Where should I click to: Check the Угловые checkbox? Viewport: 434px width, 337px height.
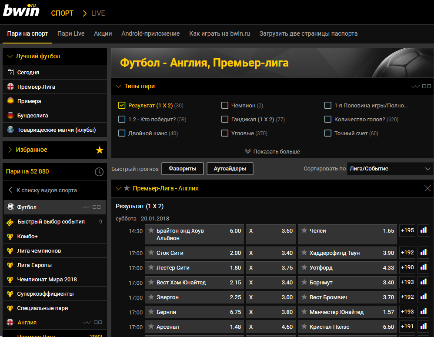pyautogui.click(x=225, y=133)
